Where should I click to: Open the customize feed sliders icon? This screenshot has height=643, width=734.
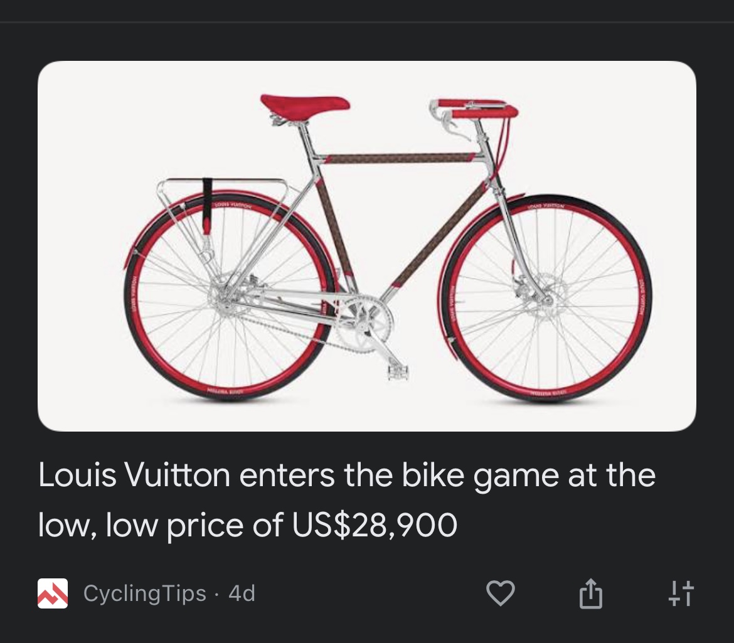(x=681, y=593)
